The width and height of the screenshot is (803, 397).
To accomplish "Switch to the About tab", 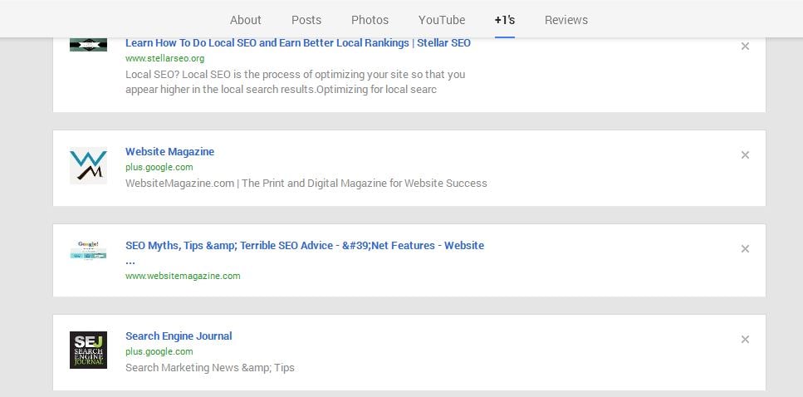I will point(245,20).
